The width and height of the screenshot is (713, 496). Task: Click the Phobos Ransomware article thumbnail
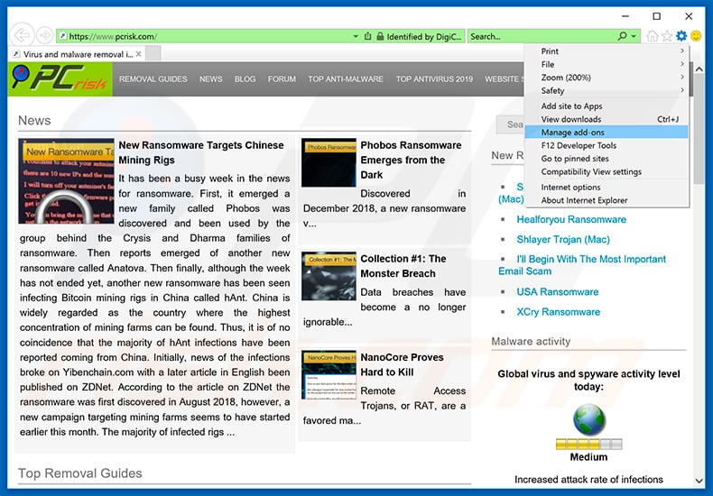click(329, 162)
